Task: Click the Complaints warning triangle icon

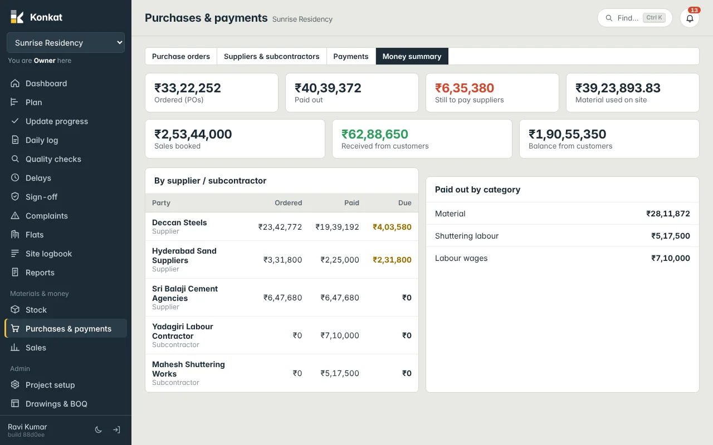Action: 15,216
